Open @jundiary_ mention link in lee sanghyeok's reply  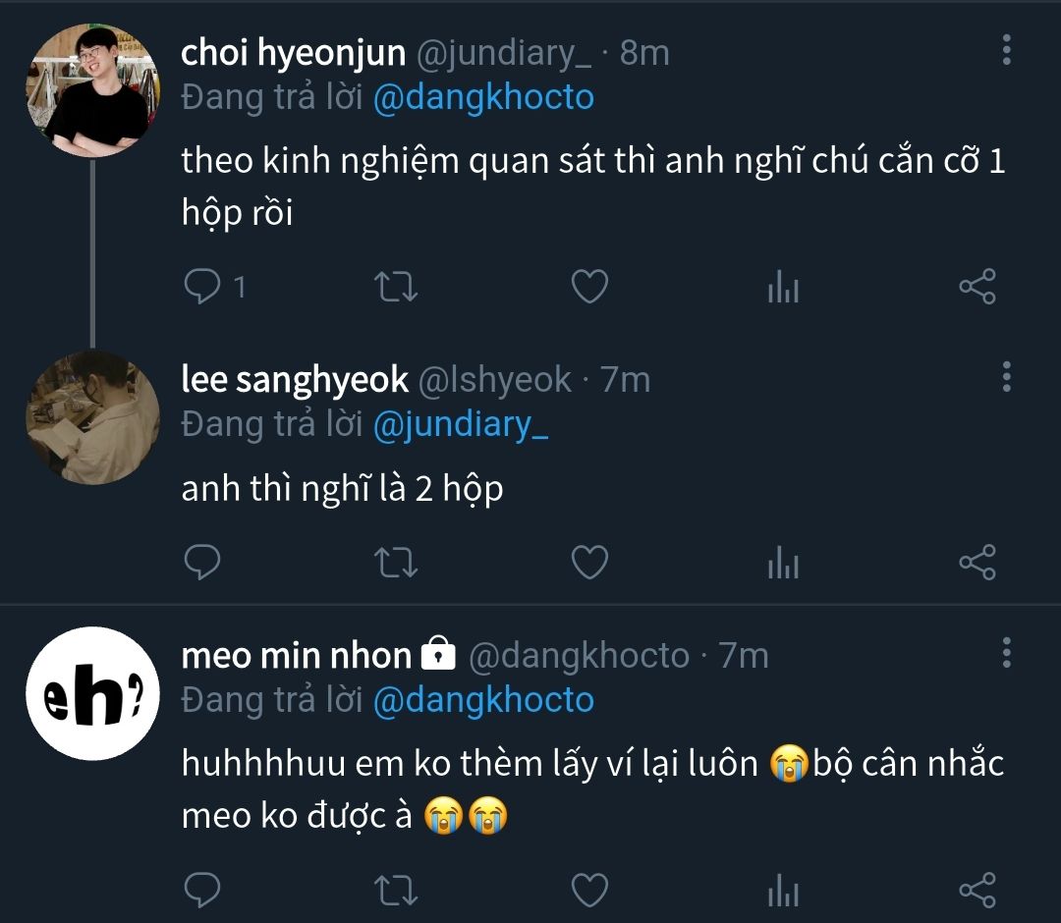coord(460,424)
